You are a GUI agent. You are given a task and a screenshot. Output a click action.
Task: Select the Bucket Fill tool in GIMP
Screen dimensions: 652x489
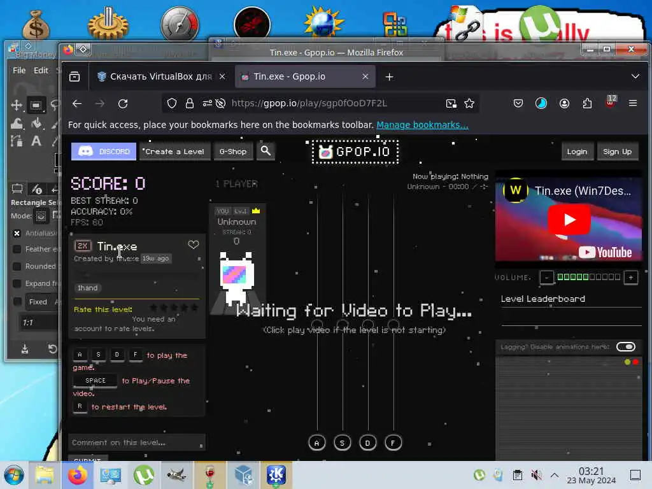pyautogui.click(x=36, y=123)
